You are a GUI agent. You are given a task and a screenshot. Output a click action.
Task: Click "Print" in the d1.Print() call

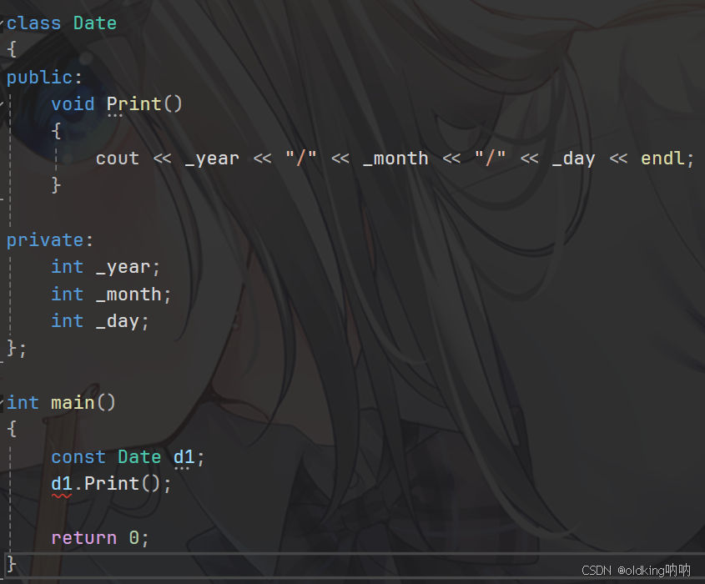112,484
